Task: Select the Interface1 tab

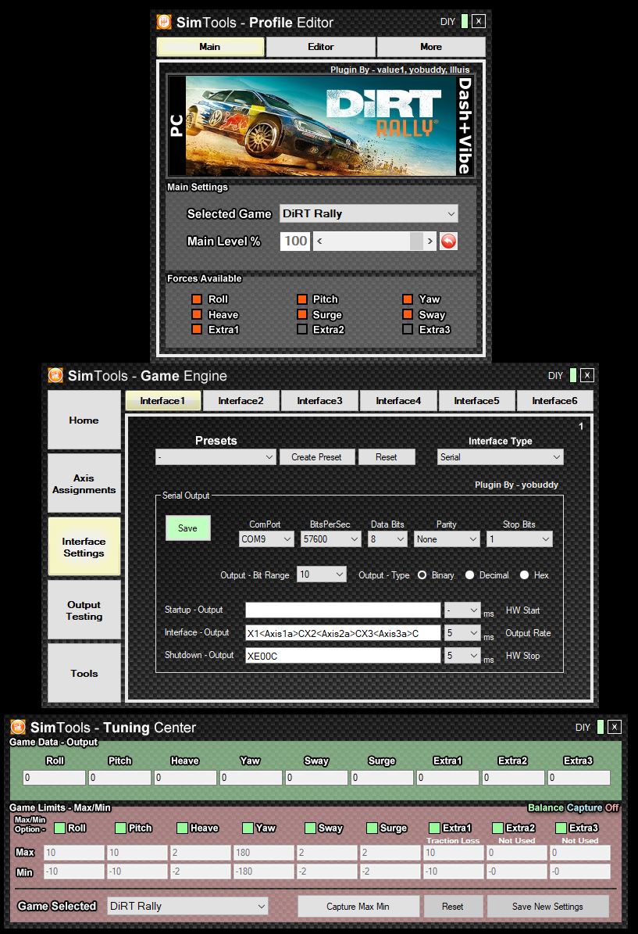Action: 162,401
